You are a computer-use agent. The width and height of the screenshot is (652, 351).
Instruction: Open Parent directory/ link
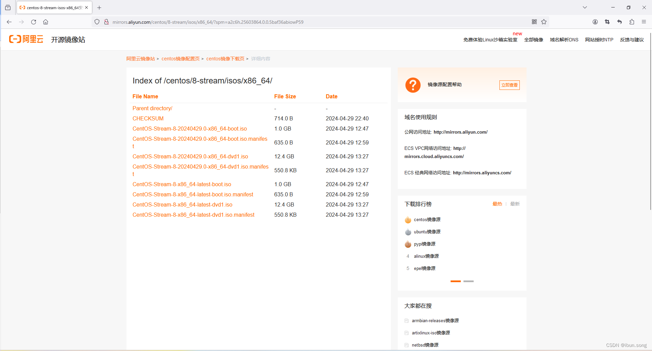pos(152,108)
